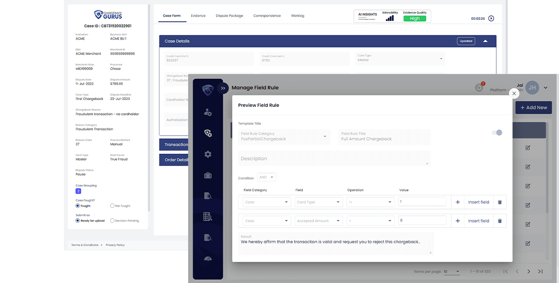Delete the Accepted Amount condition row
The width and height of the screenshot is (559, 283).
pyautogui.click(x=500, y=221)
